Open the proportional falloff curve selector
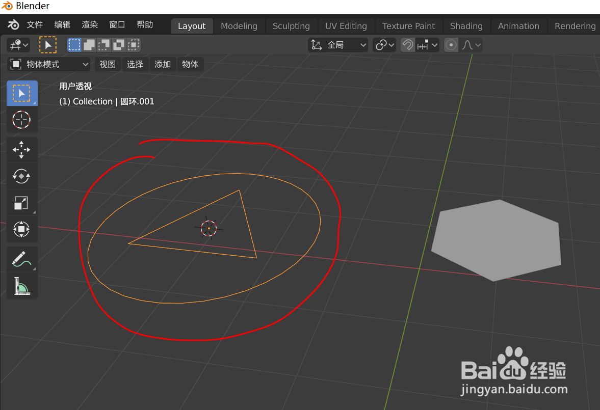This screenshot has width=600, height=410. click(x=470, y=45)
